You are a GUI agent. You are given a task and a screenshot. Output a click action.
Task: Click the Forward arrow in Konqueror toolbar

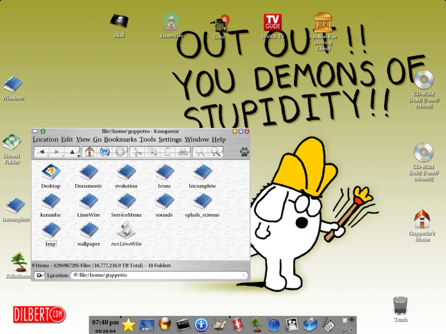pyautogui.click(x=57, y=152)
